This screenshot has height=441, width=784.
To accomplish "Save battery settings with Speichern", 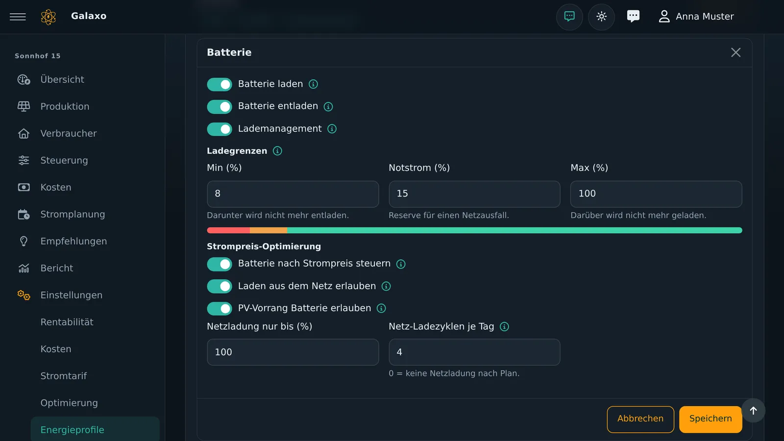I will (710, 419).
